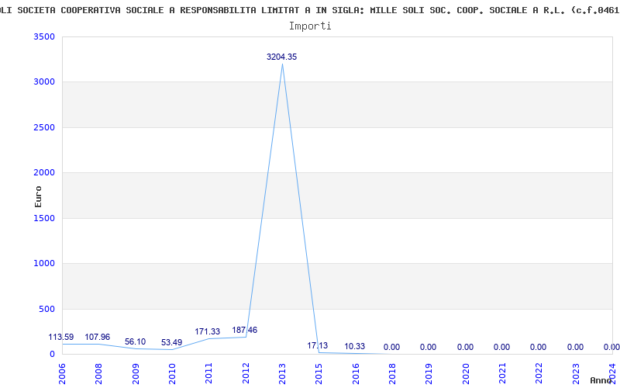Select the 17.13 data label
This screenshot has height=388, width=620.
click(318, 345)
